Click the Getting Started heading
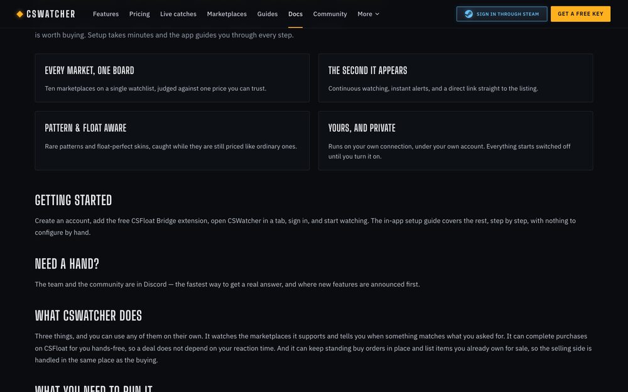The width and height of the screenshot is (628, 392). click(73, 200)
